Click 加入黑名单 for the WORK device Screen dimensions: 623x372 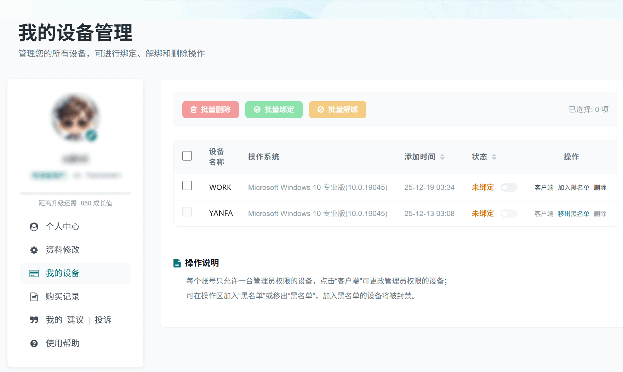[573, 187]
